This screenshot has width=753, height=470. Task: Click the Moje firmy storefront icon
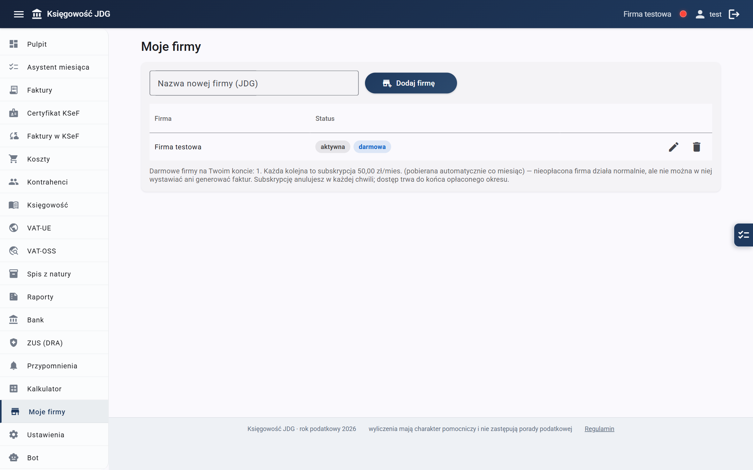tap(15, 412)
